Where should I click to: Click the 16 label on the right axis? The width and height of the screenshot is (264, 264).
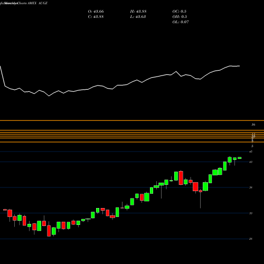click(x=253, y=125)
